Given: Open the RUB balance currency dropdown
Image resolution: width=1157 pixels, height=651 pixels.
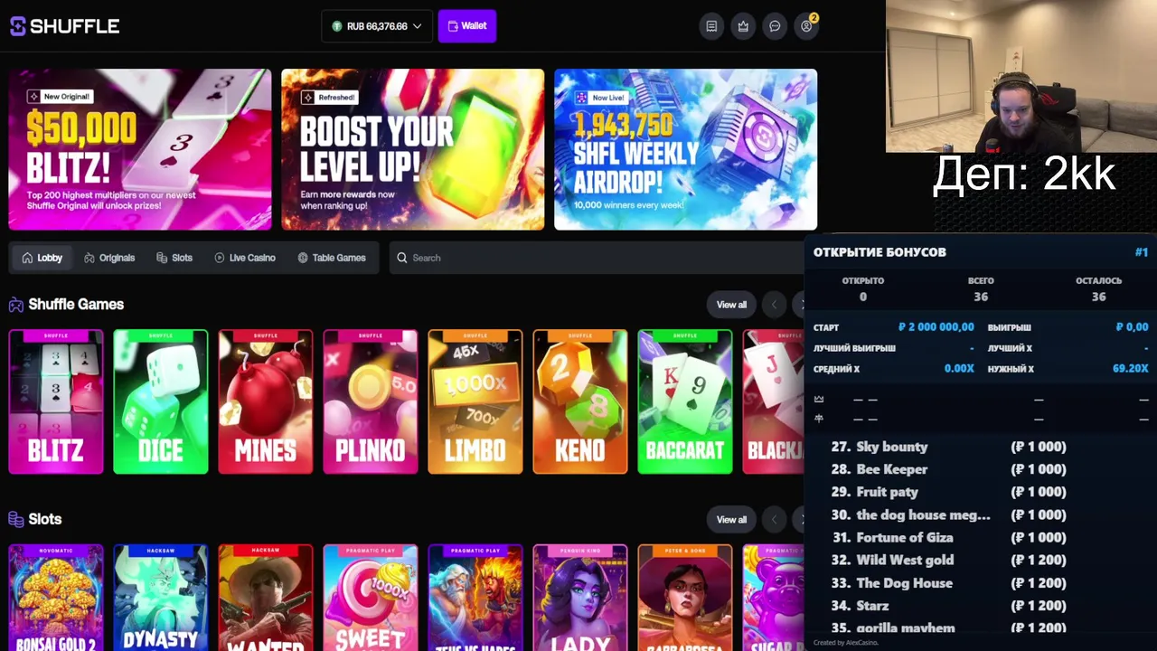Looking at the screenshot, I should click(377, 26).
